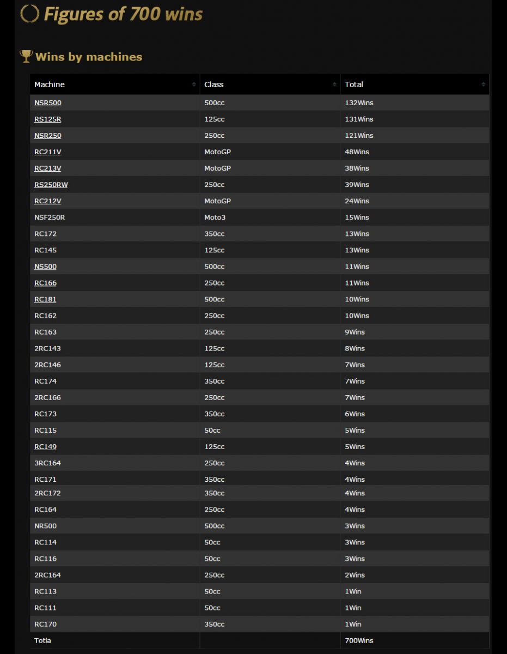This screenshot has height=654, width=507.
Task: Click the sort arrows in Class column header
Action: [334, 84]
